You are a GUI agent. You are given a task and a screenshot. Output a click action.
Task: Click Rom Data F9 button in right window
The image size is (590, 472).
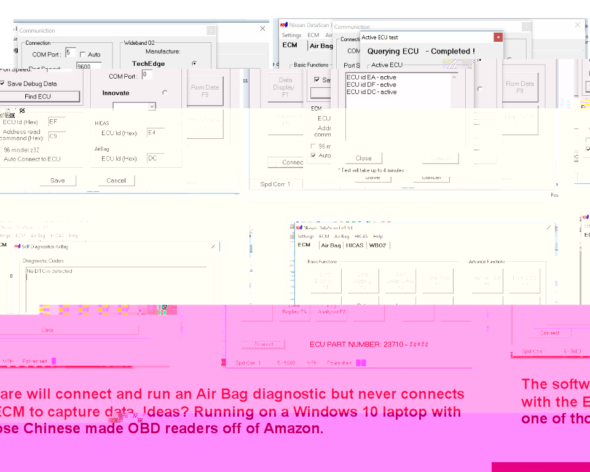[x=520, y=87]
